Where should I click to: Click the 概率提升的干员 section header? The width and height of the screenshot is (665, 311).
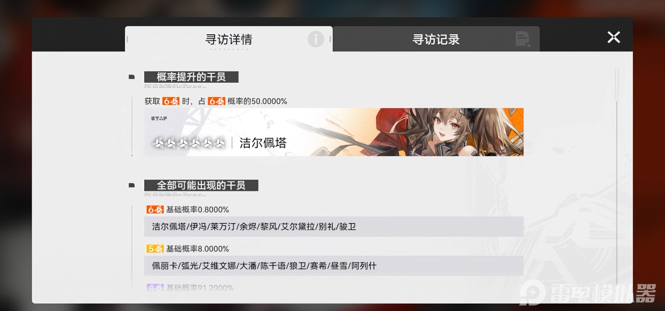pos(191,77)
